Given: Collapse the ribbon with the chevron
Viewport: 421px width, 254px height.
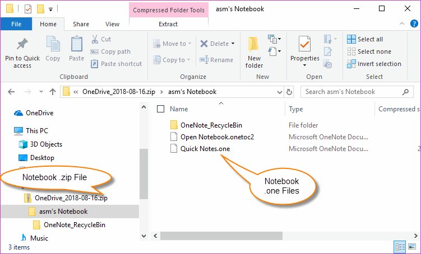Looking at the screenshot, I should pos(402,23).
